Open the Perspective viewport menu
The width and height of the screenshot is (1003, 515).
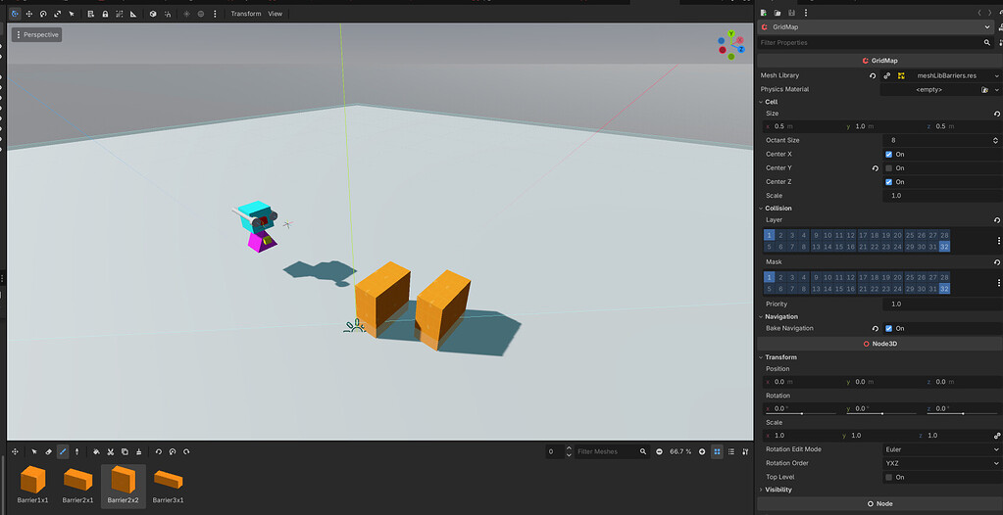click(x=36, y=34)
